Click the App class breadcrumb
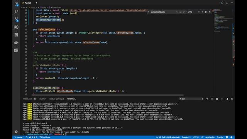 tap(43, 7)
